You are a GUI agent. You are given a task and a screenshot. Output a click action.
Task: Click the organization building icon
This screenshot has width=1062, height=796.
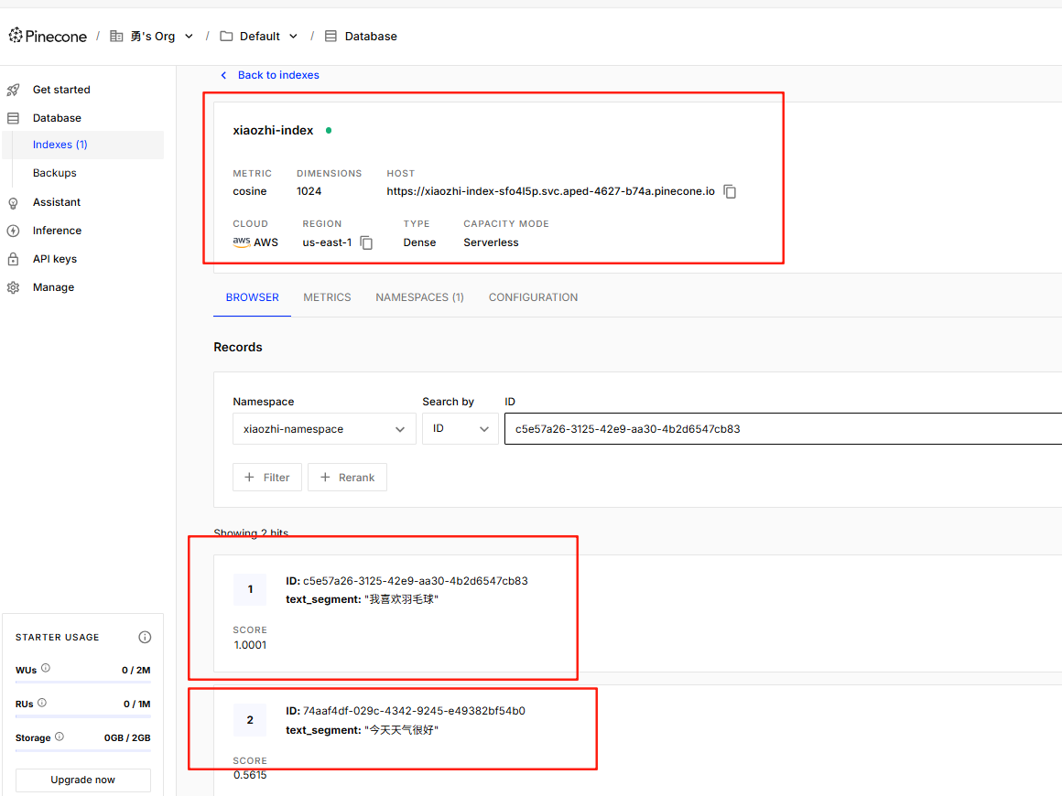point(116,36)
